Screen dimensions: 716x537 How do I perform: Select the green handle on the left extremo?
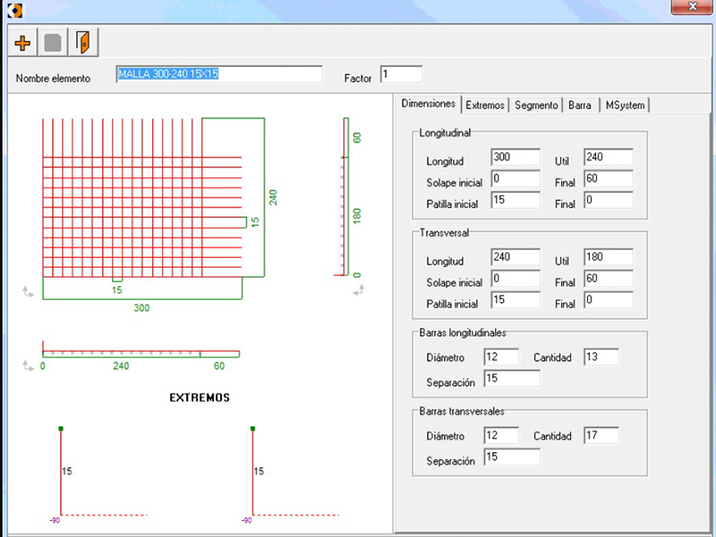61,429
